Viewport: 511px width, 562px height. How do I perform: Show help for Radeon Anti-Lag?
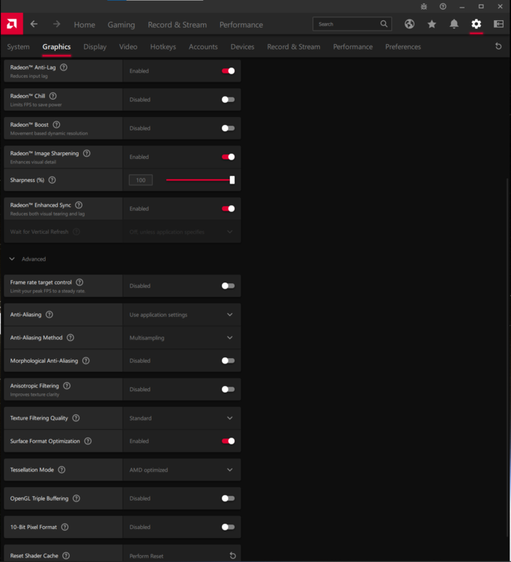64,67
